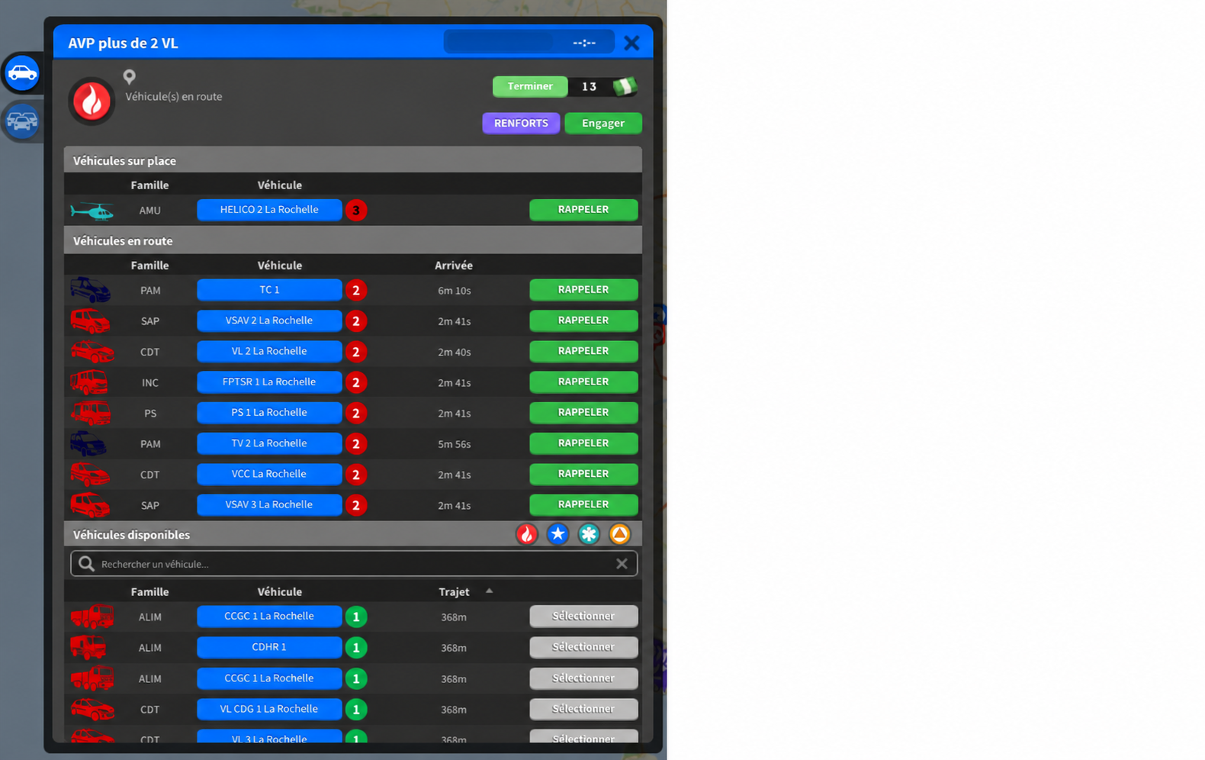Filter available vehicles by blue star icon

pyautogui.click(x=558, y=534)
